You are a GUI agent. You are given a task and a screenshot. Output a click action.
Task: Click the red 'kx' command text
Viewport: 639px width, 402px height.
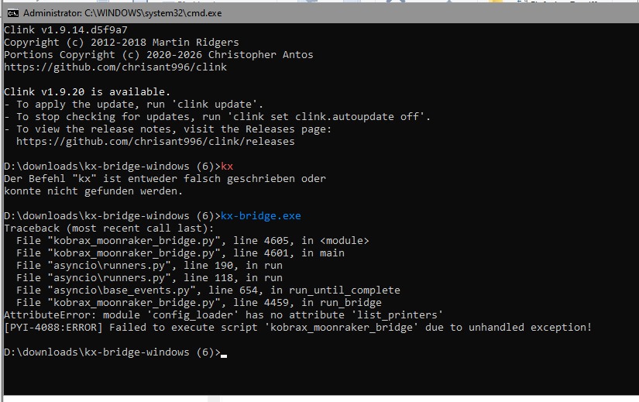[227, 167]
